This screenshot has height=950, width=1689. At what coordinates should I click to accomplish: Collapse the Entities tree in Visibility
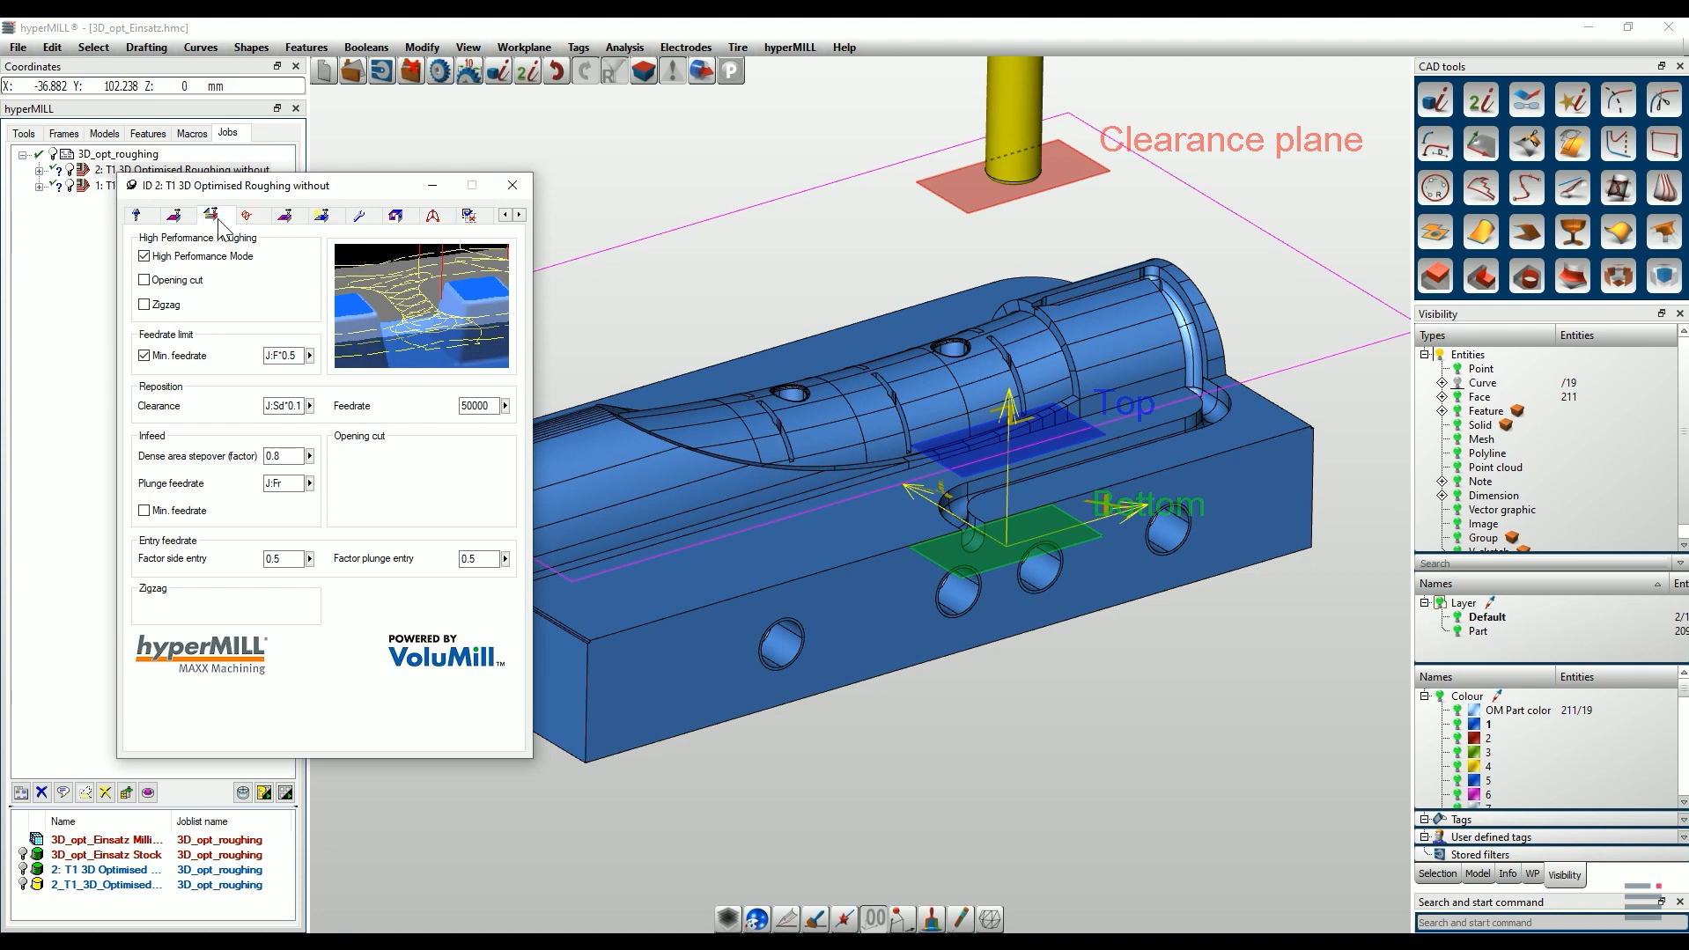pos(1425,355)
